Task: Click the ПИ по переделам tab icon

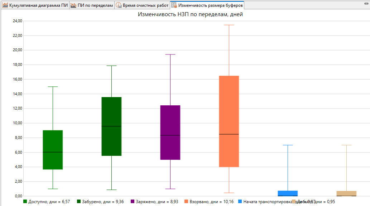Action: (73, 5)
